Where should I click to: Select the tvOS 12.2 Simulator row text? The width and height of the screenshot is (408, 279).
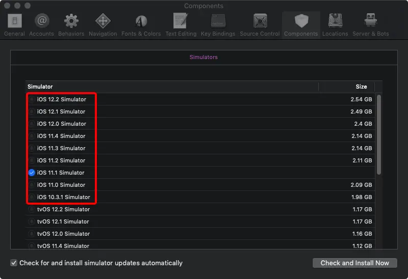point(63,209)
